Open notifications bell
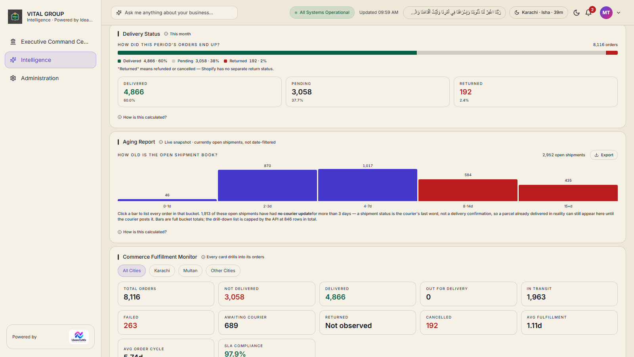Viewport: 634px width, 357px height. (588, 13)
